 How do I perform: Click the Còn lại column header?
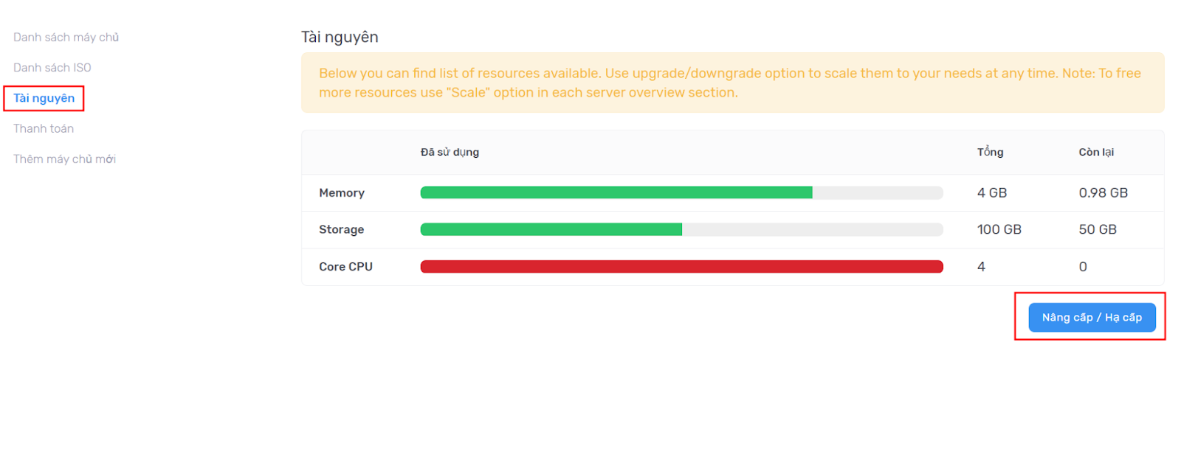[1096, 152]
